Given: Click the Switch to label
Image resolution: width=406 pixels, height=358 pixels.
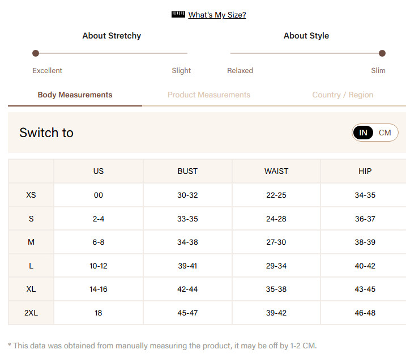Looking at the screenshot, I should point(46,133).
